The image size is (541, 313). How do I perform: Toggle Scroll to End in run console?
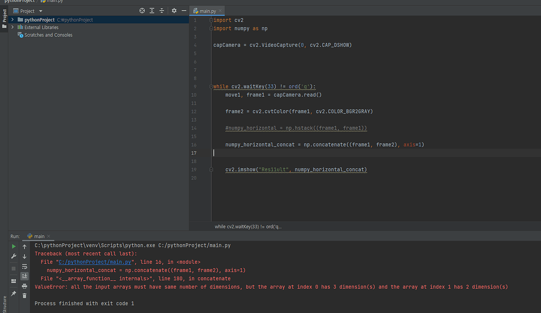point(24,276)
